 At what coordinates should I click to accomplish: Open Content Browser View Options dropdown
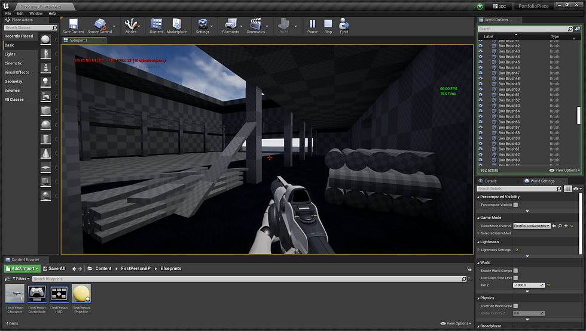pos(456,323)
